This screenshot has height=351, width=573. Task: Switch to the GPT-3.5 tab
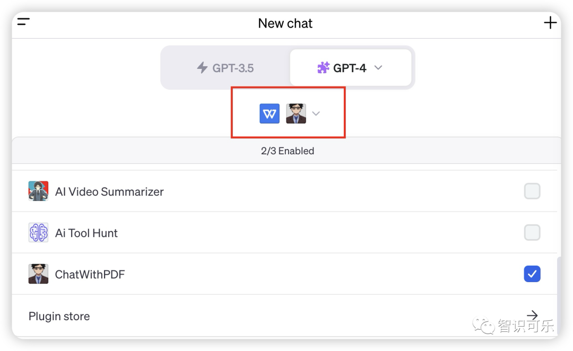(x=225, y=68)
